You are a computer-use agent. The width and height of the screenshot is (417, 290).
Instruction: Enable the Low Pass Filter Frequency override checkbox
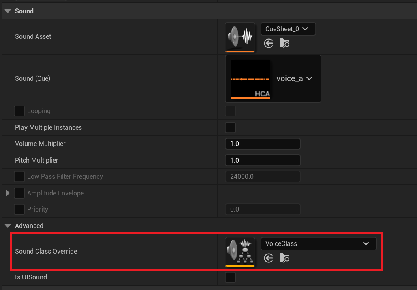pyautogui.click(x=19, y=177)
